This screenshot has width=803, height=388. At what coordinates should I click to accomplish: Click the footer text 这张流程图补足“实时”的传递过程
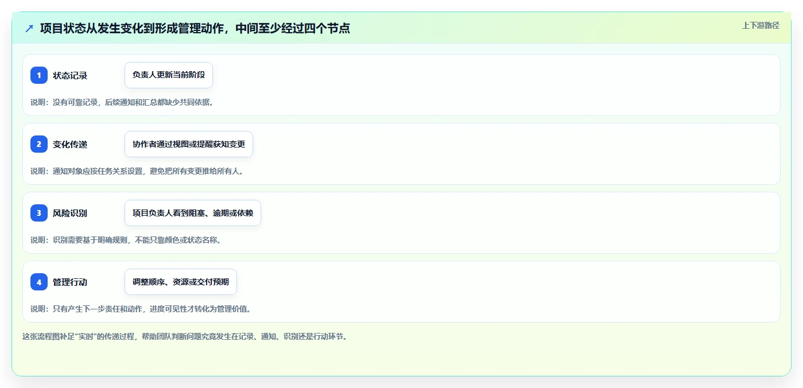coord(79,336)
